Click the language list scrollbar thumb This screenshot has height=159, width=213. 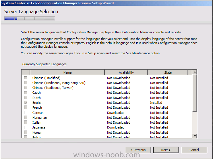click(x=195, y=93)
